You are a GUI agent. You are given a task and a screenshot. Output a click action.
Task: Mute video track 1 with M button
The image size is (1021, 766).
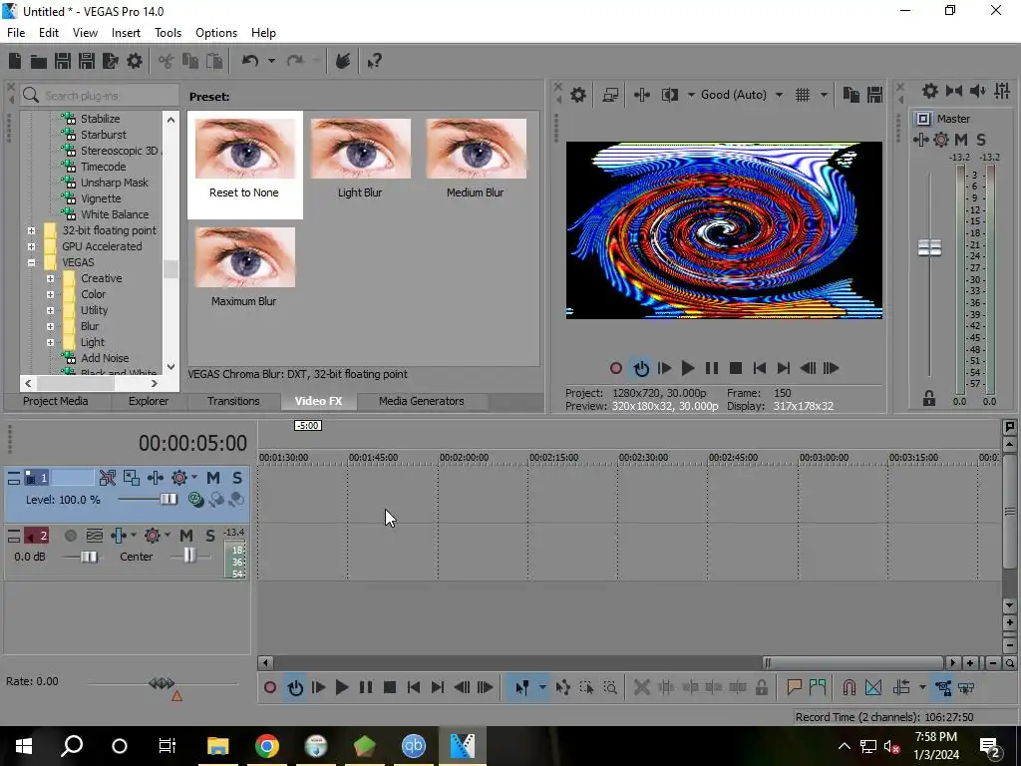tap(213, 478)
